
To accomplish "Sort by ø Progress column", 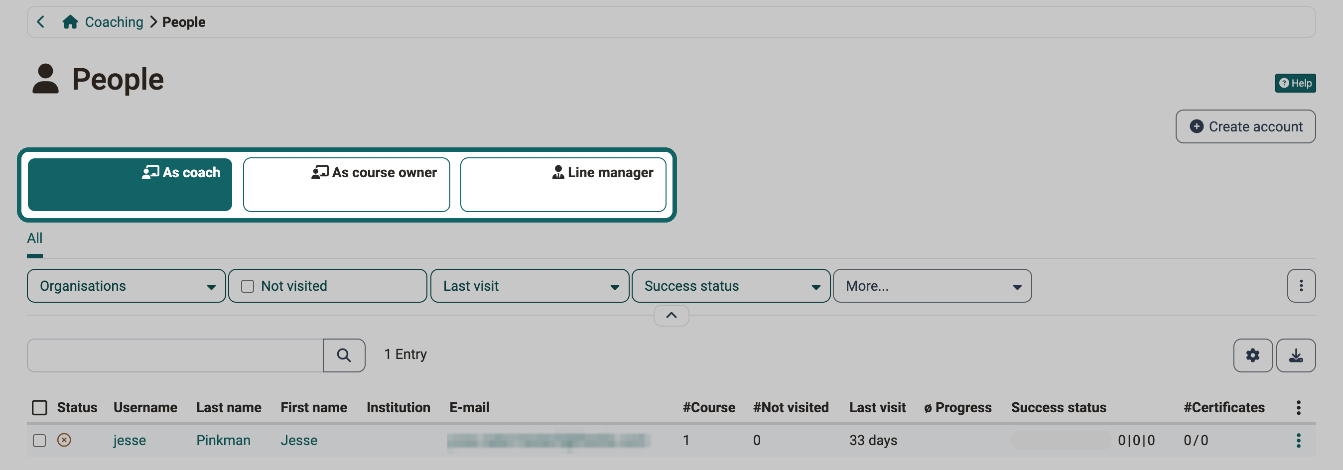I will click(958, 407).
